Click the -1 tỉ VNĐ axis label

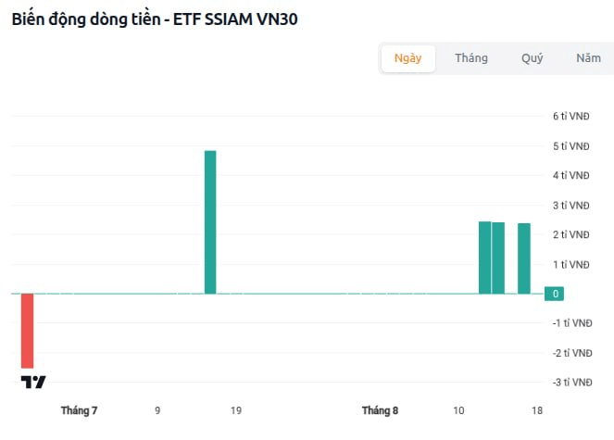pyautogui.click(x=572, y=323)
